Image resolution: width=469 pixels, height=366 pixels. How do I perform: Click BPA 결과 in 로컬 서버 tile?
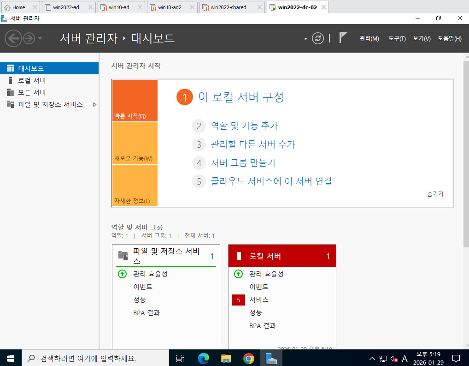pos(263,326)
